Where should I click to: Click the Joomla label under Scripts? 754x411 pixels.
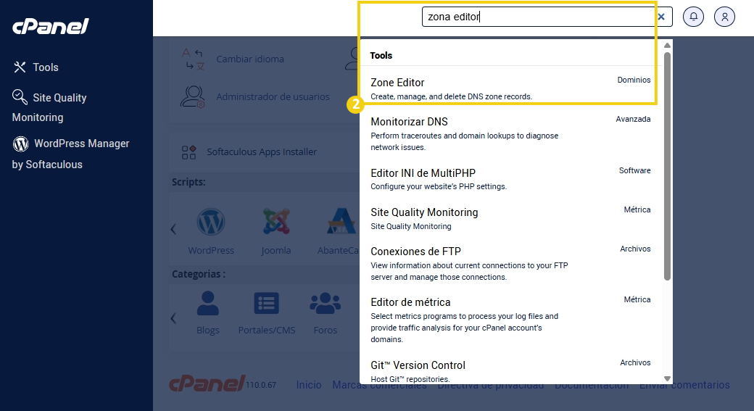pos(276,251)
